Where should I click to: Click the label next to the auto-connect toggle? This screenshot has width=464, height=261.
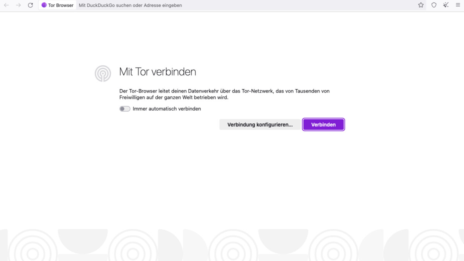click(166, 109)
